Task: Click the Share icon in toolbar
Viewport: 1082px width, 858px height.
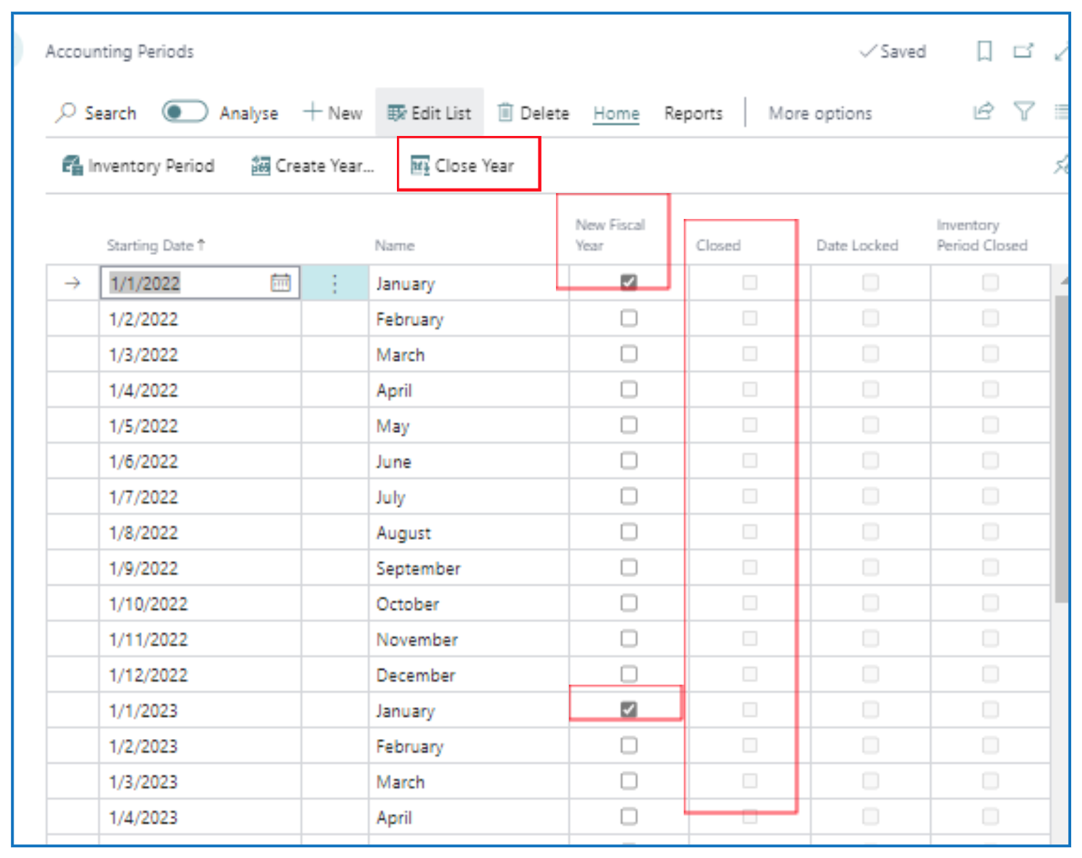Action: (x=983, y=111)
